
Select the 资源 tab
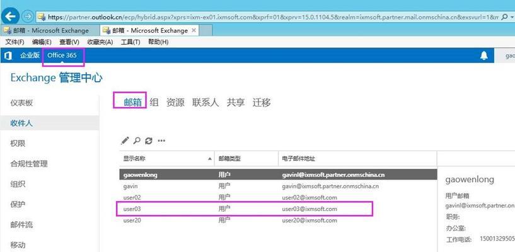[x=175, y=102]
